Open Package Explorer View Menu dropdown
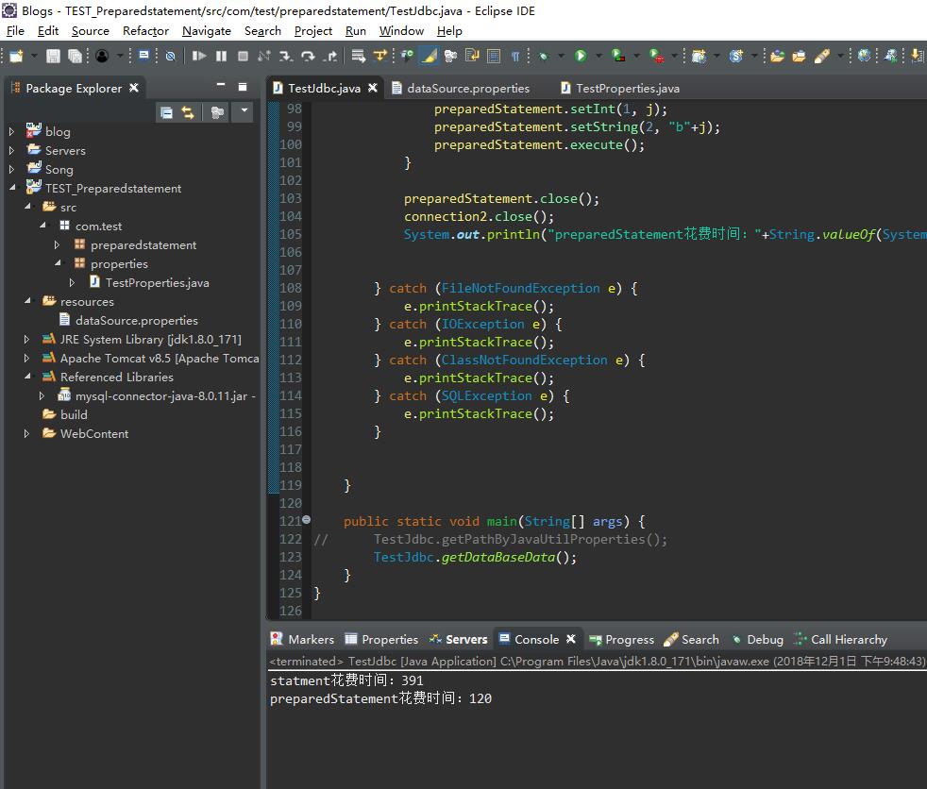This screenshot has width=927, height=789. pos(244,110)
